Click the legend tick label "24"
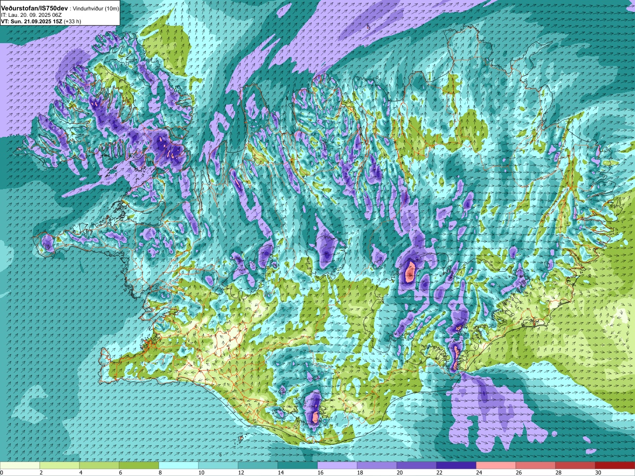 click(479, 473)
